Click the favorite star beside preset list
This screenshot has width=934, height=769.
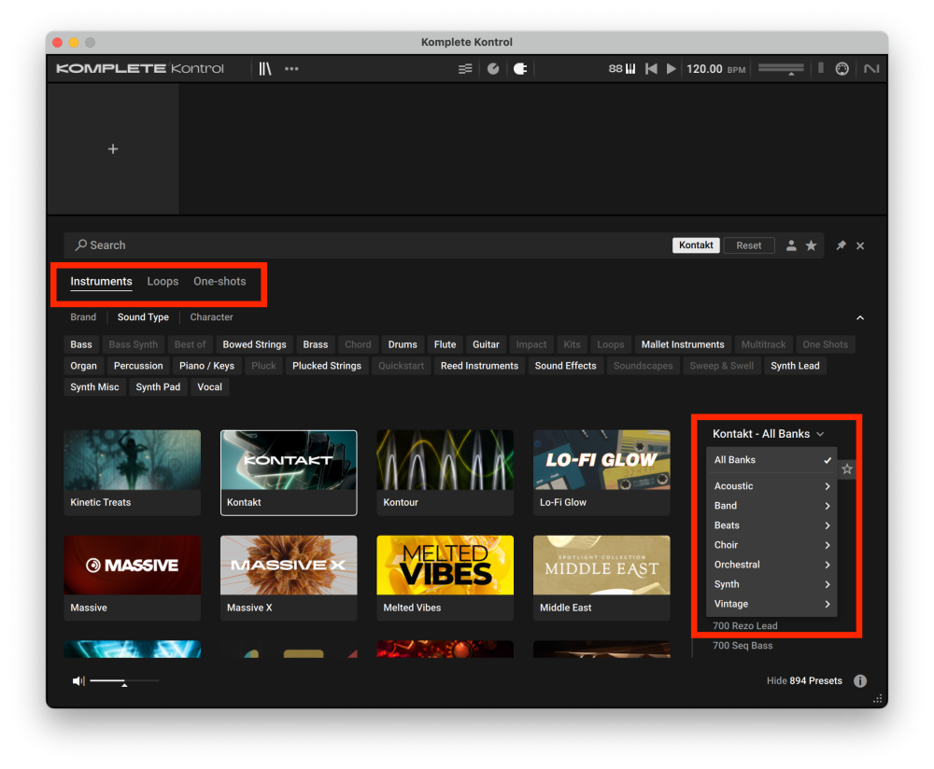(847, 469)
